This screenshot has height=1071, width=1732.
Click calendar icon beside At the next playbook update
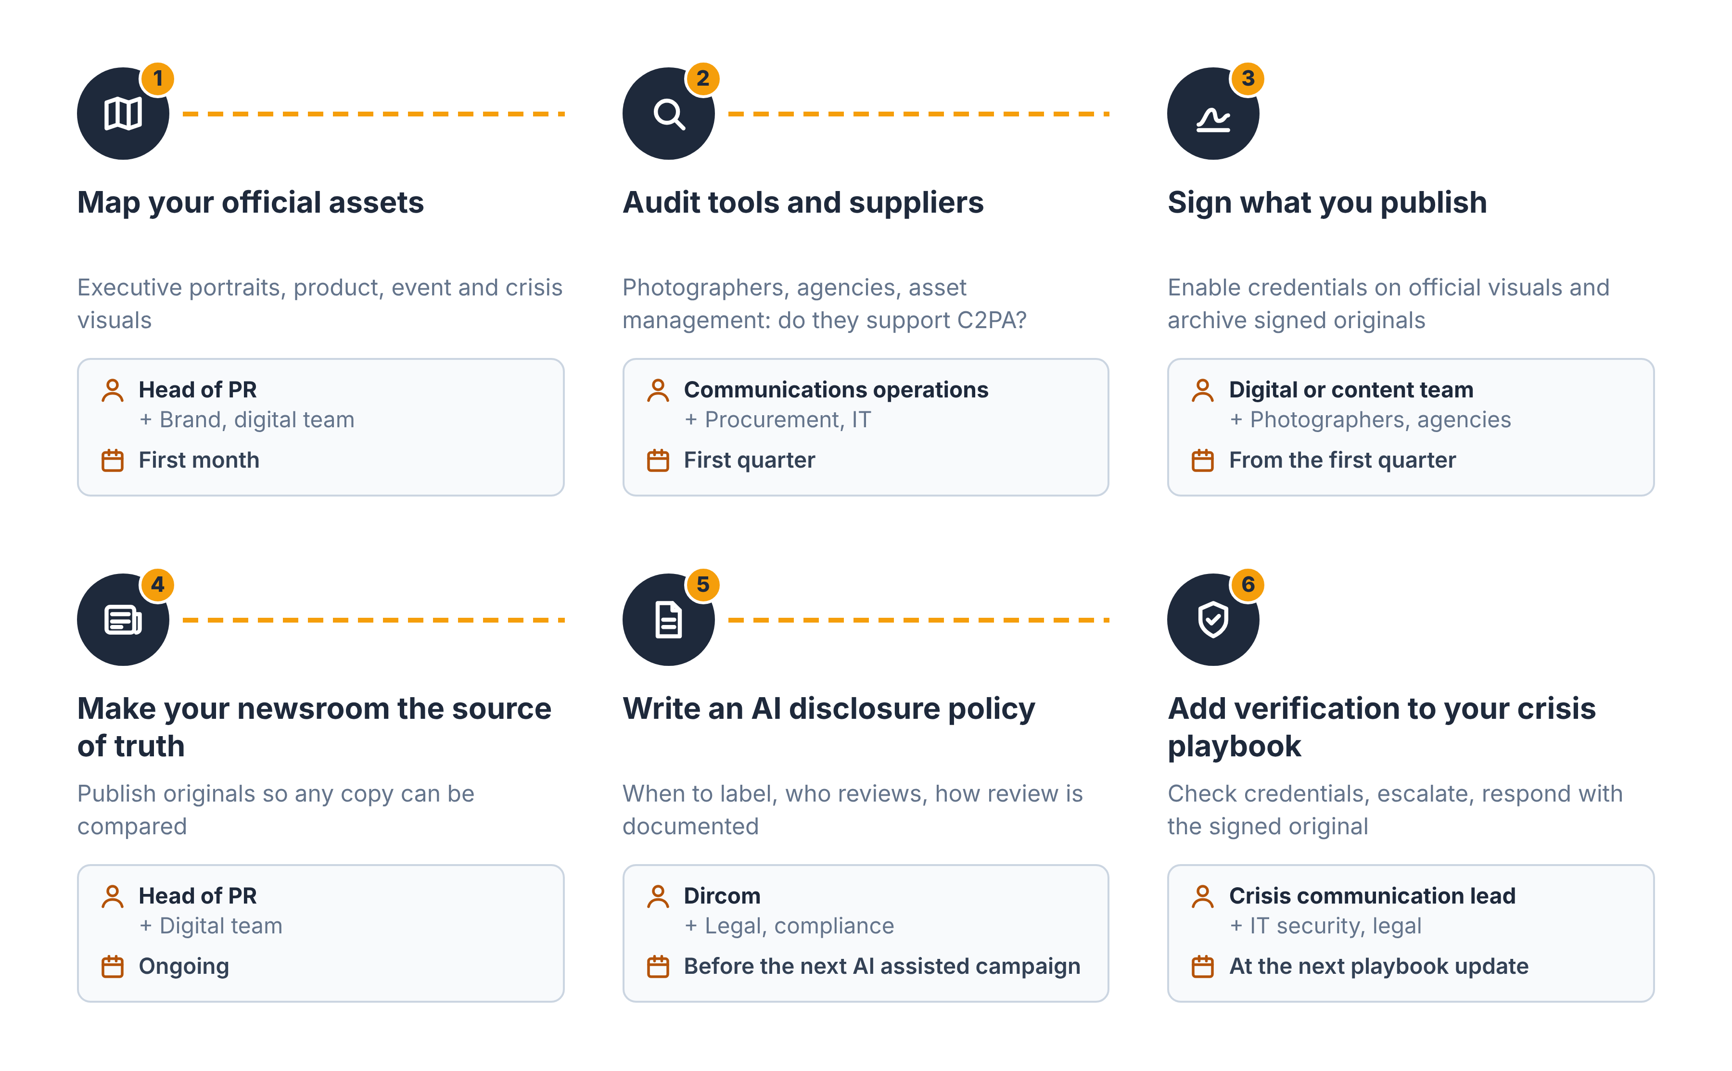(x=1202, y=966)
